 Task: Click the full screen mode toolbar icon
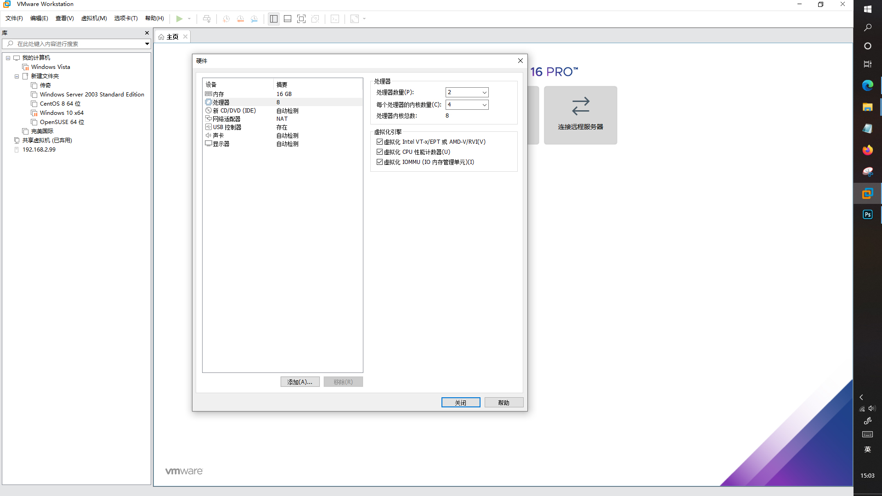tap(301, 19)
